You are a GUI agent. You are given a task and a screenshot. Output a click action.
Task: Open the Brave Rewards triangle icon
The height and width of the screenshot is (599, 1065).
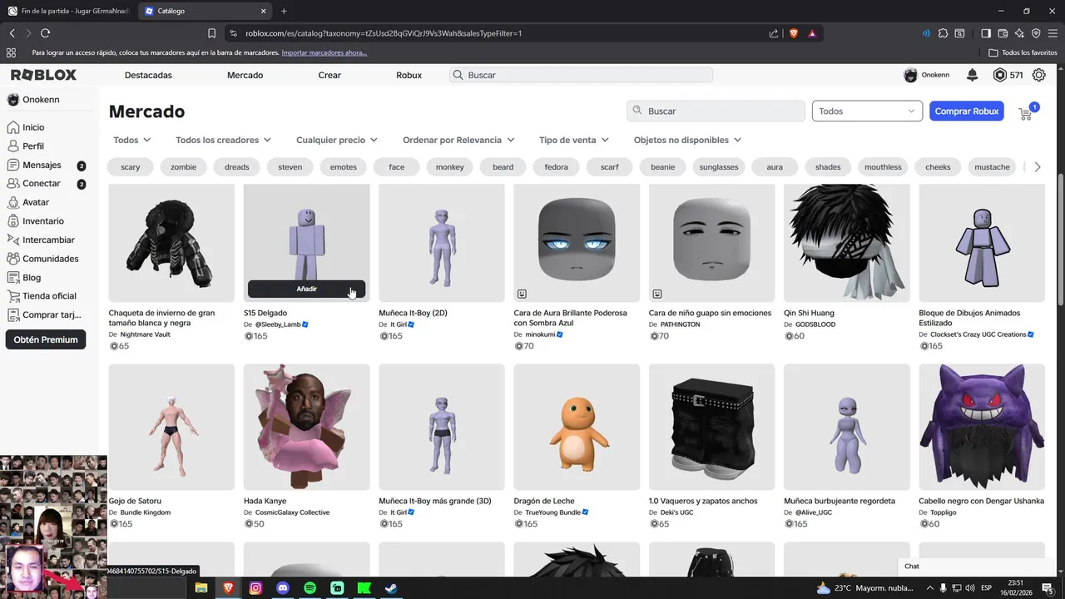[812, 33]
